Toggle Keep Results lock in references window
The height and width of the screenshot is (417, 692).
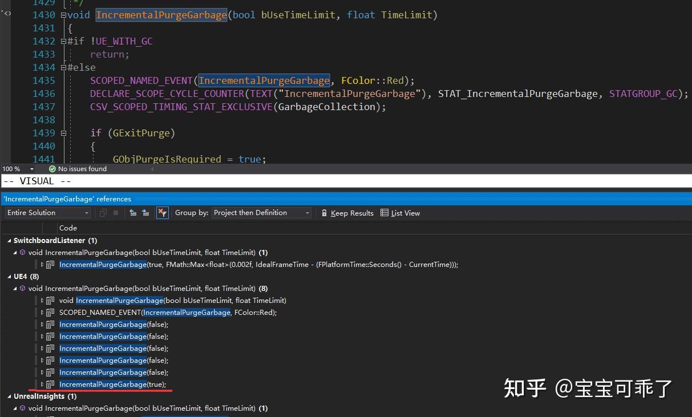tap(347, 213)
